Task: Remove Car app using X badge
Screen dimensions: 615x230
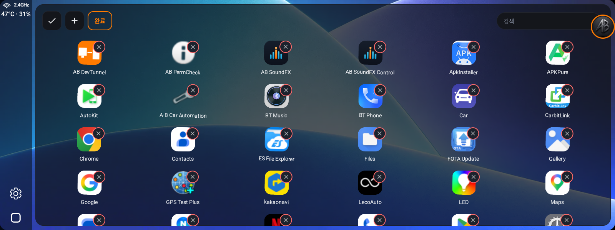Action: click(x=474, y=90)
